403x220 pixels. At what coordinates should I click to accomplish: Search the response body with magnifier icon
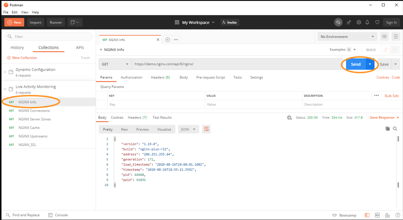coord(395,129)
